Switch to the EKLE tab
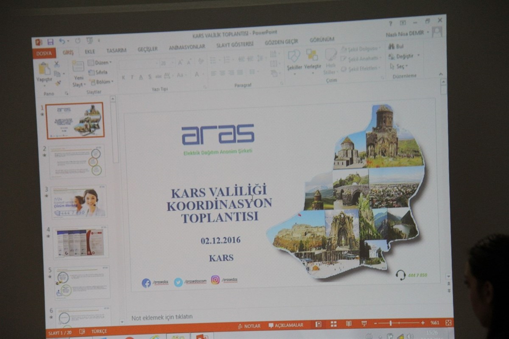509x339 pixels. 90,52
